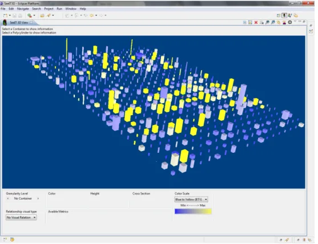Click the 'Avaible Metrics' label
This screenshot has height=244, width=318.
58,212
